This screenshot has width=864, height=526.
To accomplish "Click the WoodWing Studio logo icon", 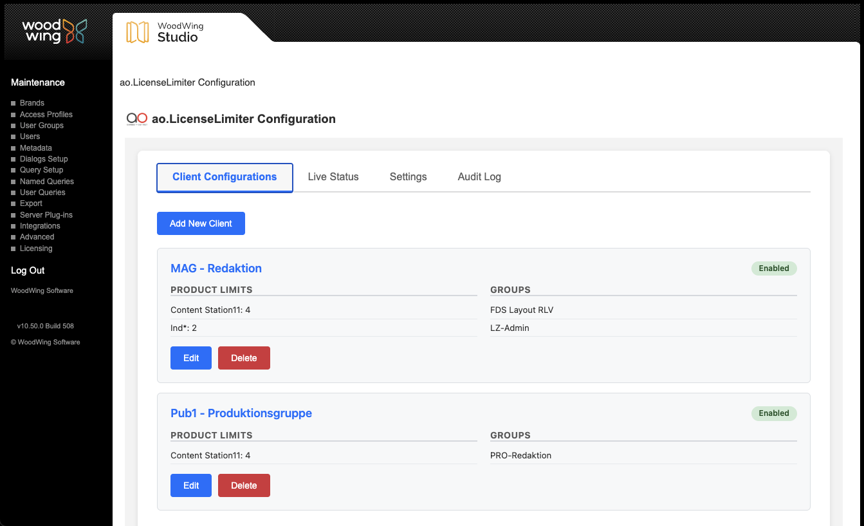I will (137, 32).
